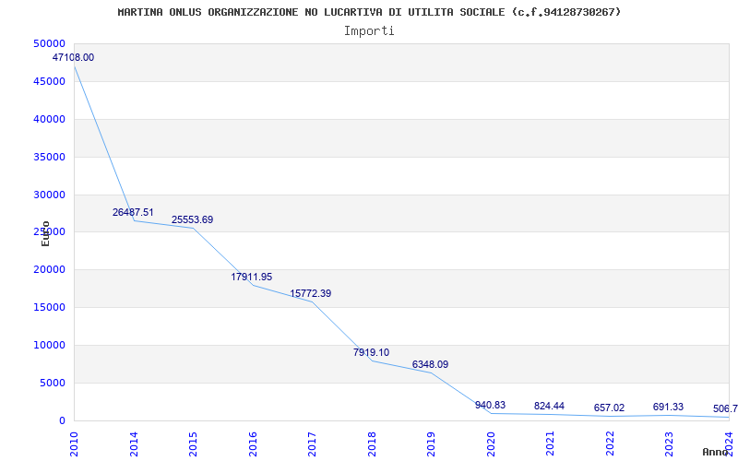
Task: Click data label 940.83
Action: pos(490,405)
